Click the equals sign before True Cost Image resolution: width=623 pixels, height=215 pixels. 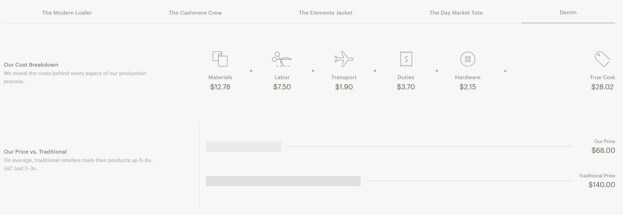[505, 71]
